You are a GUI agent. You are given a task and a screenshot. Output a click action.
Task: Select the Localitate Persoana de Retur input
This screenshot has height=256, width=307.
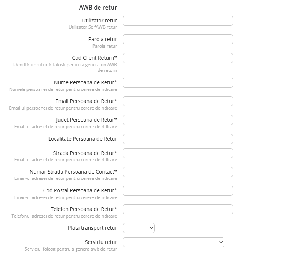178,139
